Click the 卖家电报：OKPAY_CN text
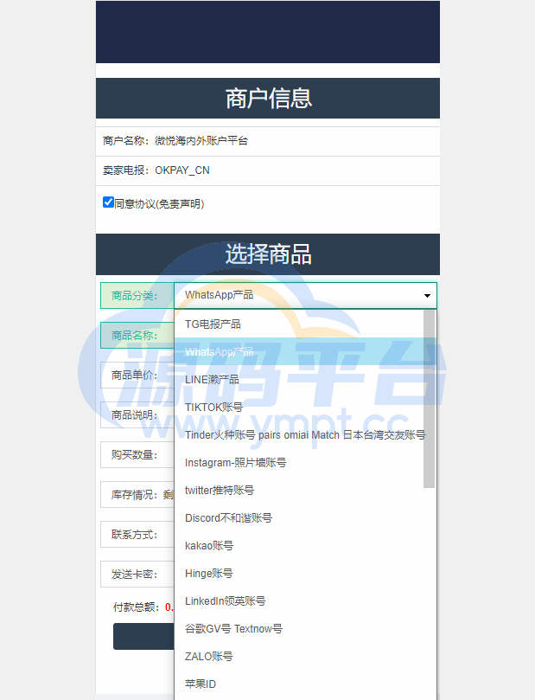 click(156, 170)
